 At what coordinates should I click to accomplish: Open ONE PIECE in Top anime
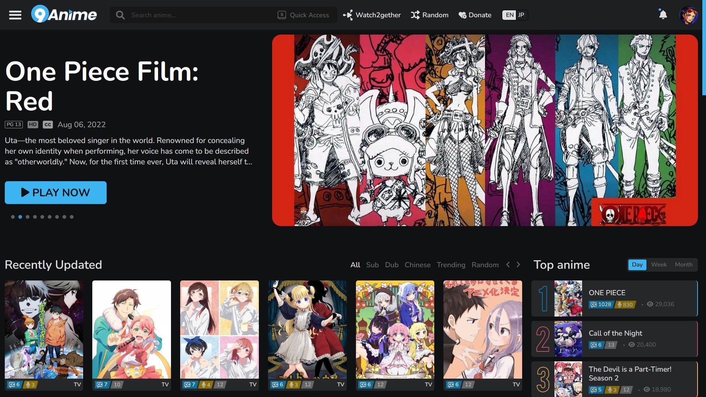point(607,293)
